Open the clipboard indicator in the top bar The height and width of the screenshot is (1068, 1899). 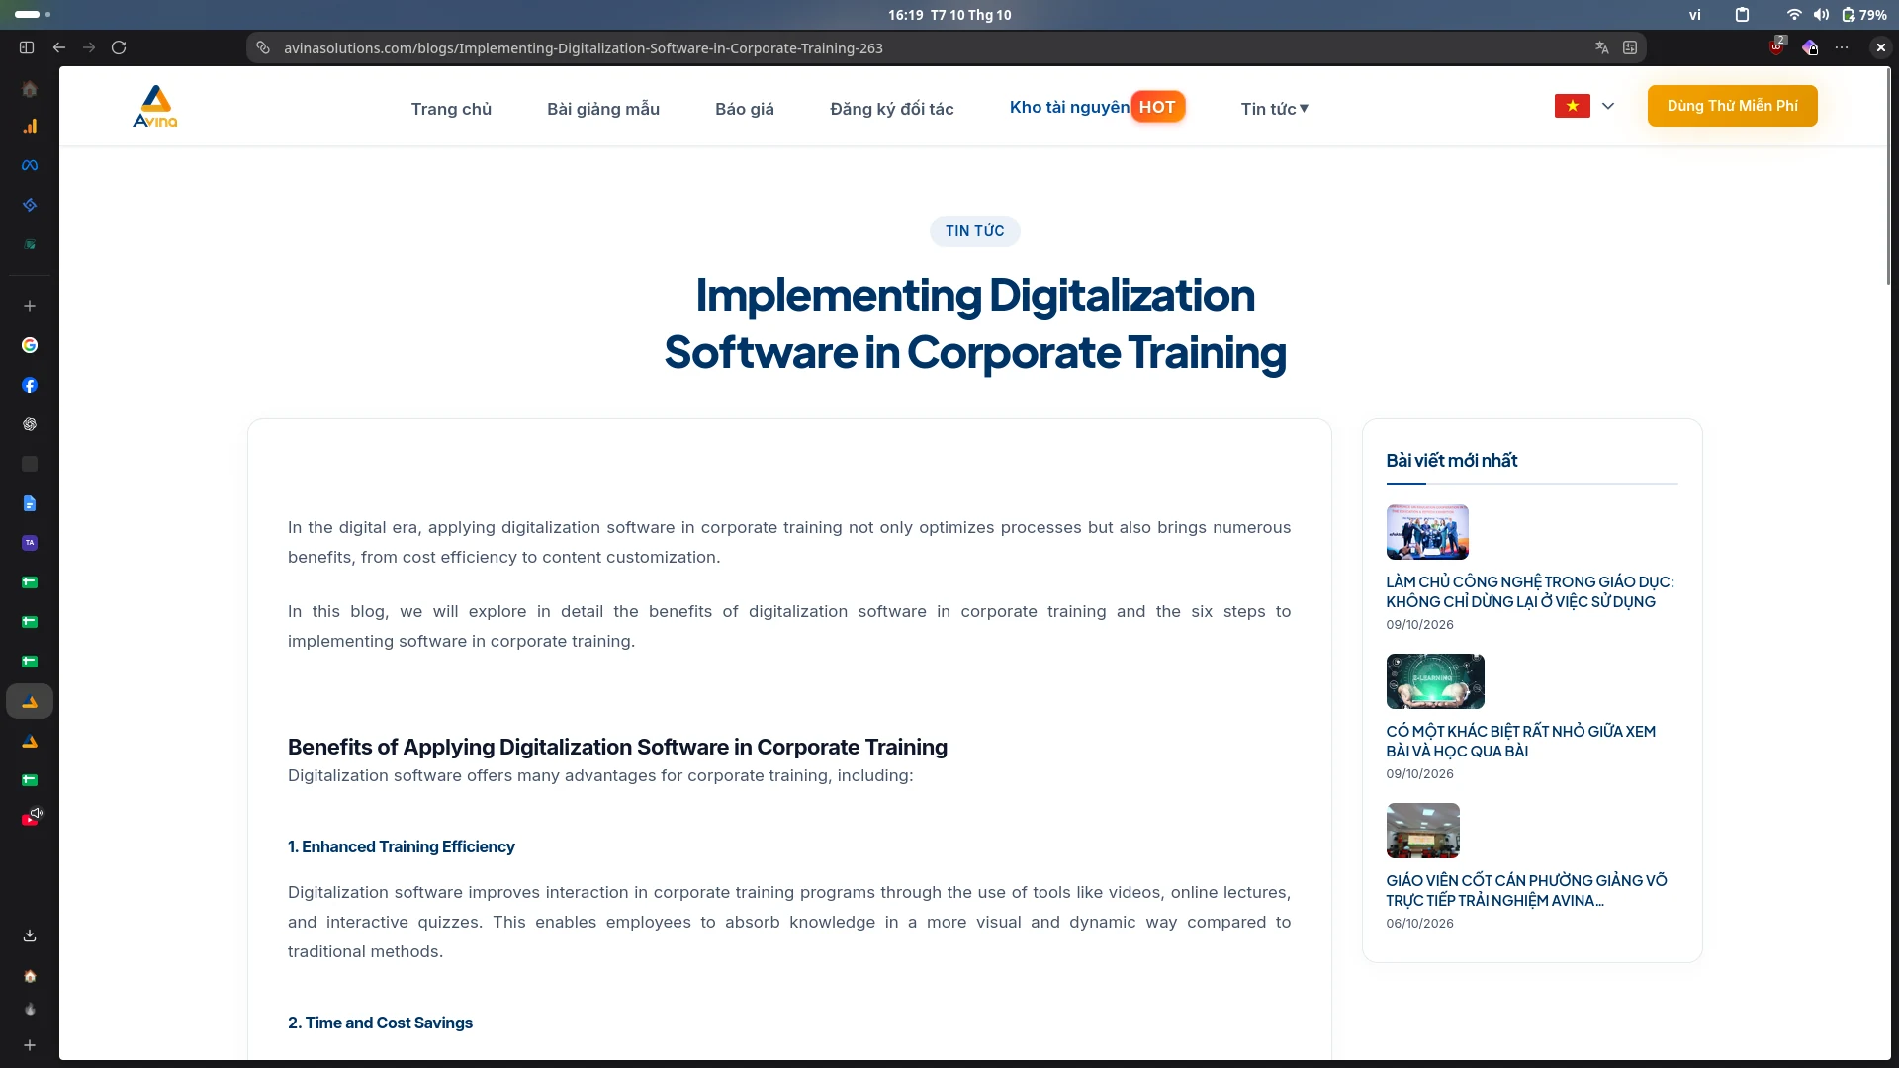click(1742, 15)
